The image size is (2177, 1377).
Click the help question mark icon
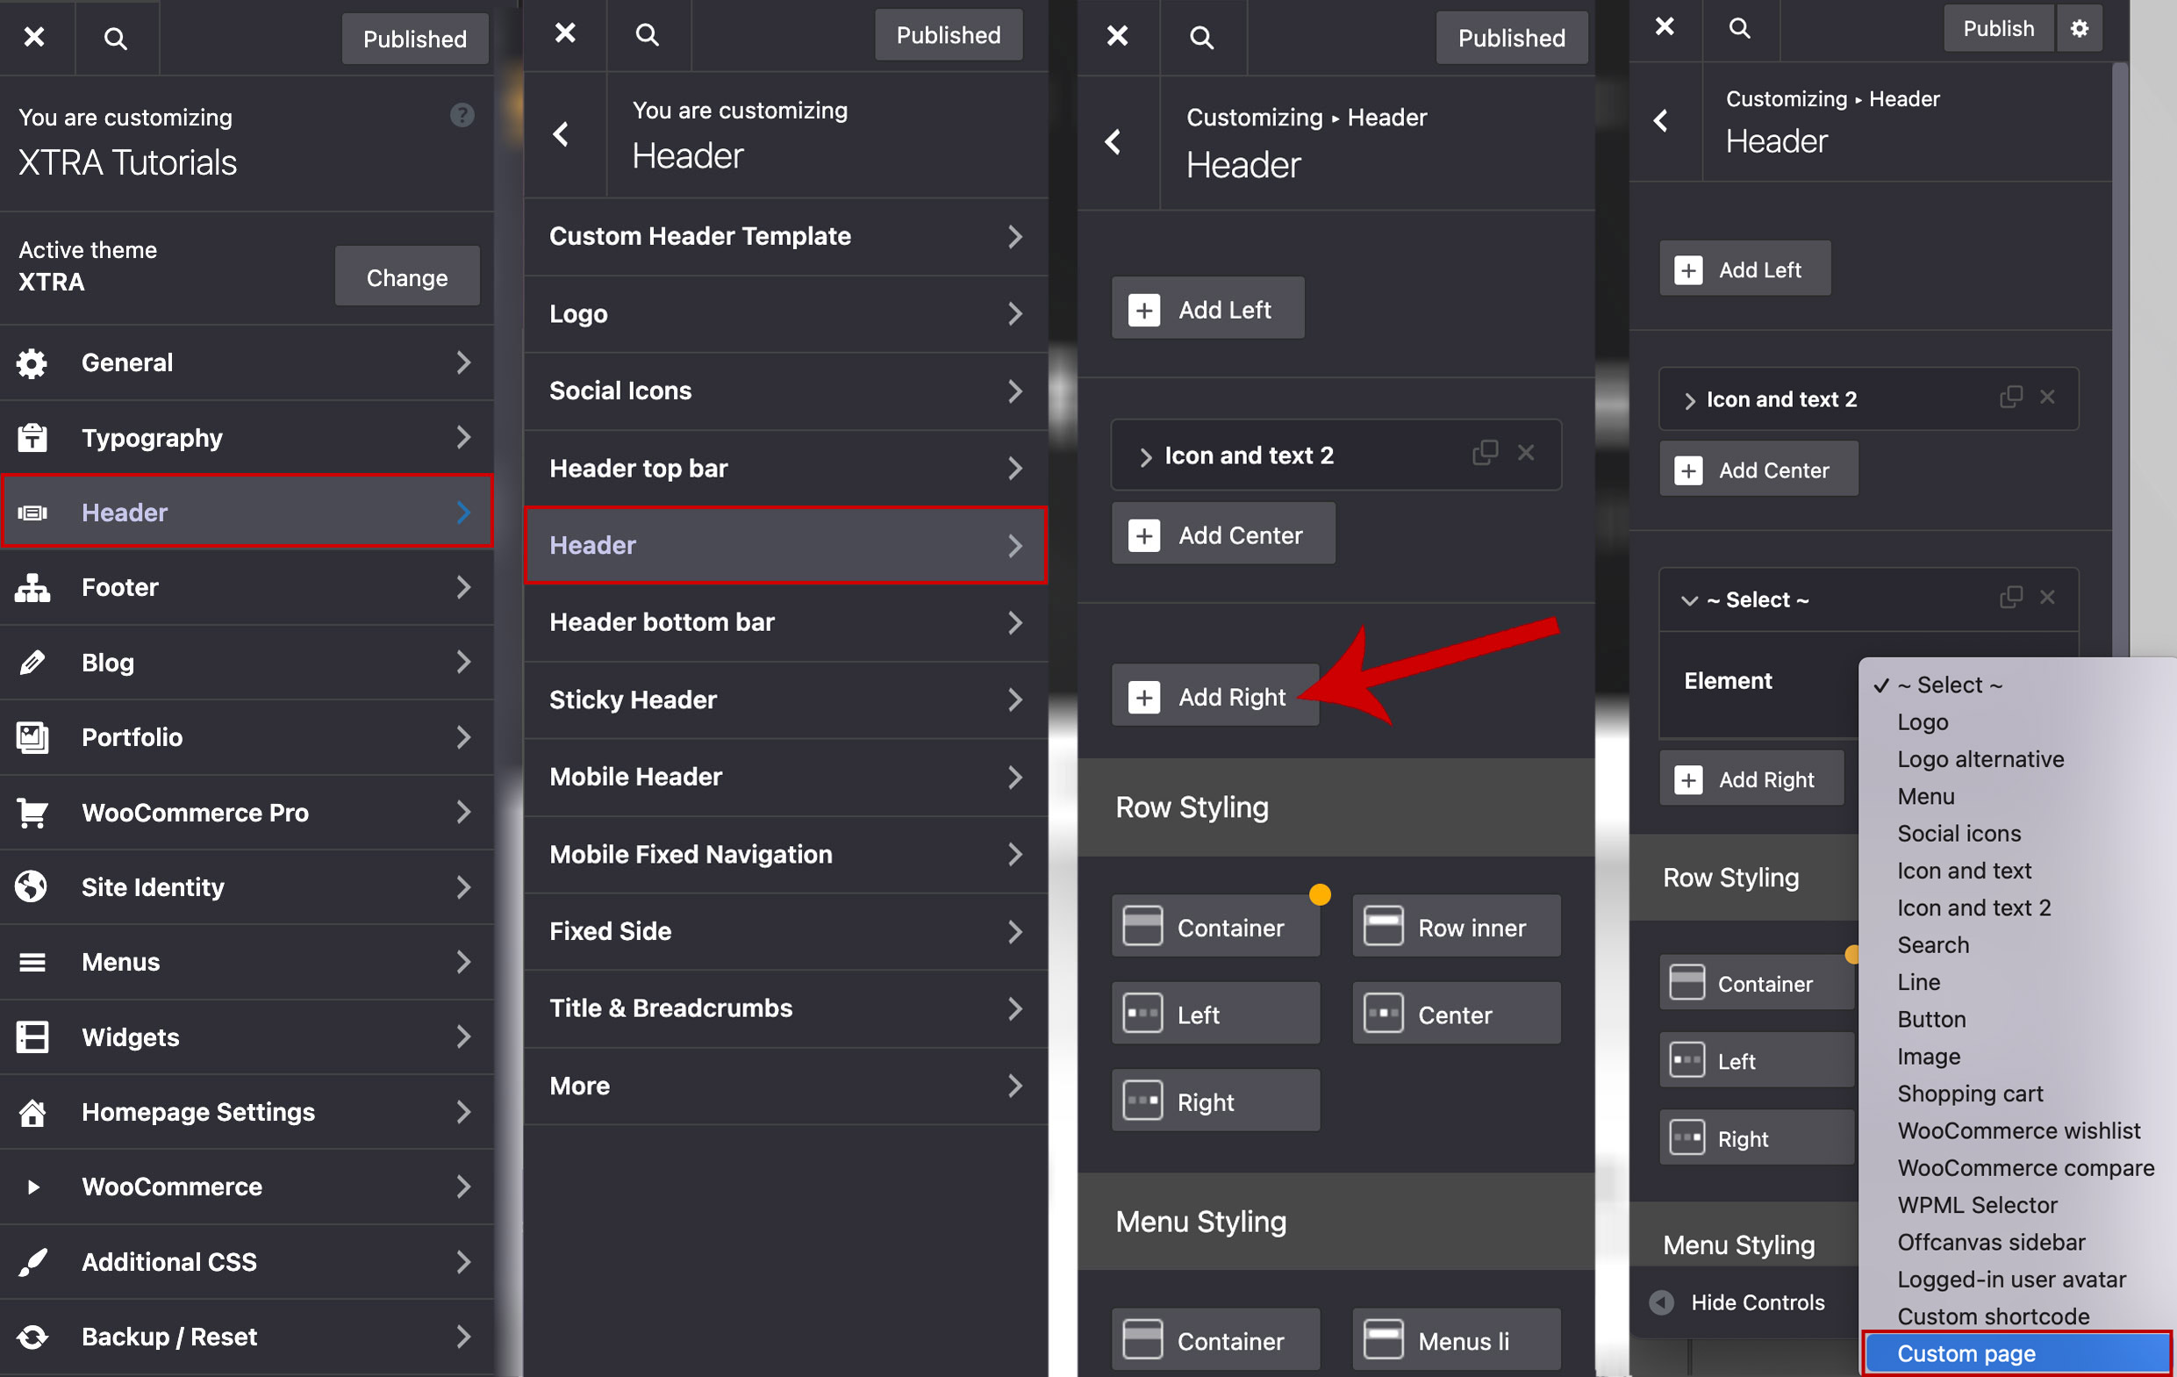pos(462,115)
